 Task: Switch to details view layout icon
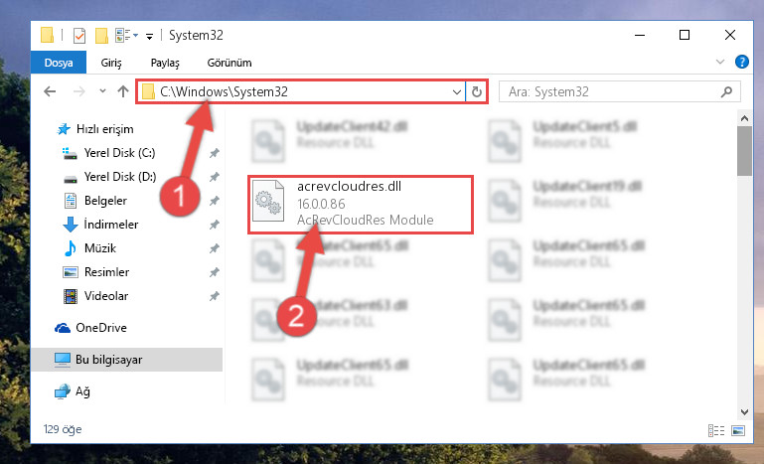tap(715, 430)
